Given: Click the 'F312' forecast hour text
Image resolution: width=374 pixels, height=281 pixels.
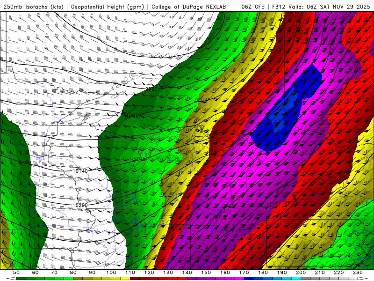Looking at the screenshot, I should click(279, 7).
